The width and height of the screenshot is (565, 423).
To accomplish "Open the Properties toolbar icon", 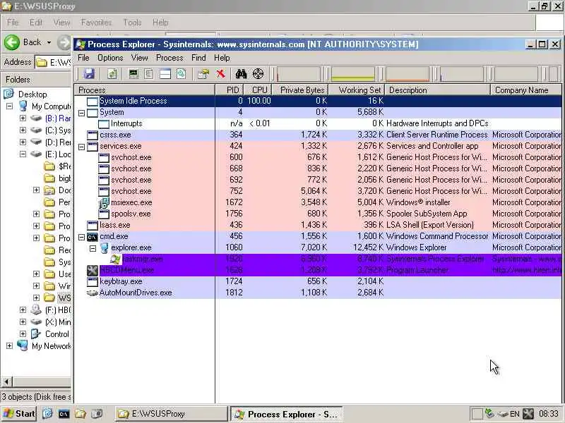I will coord(203,74).
